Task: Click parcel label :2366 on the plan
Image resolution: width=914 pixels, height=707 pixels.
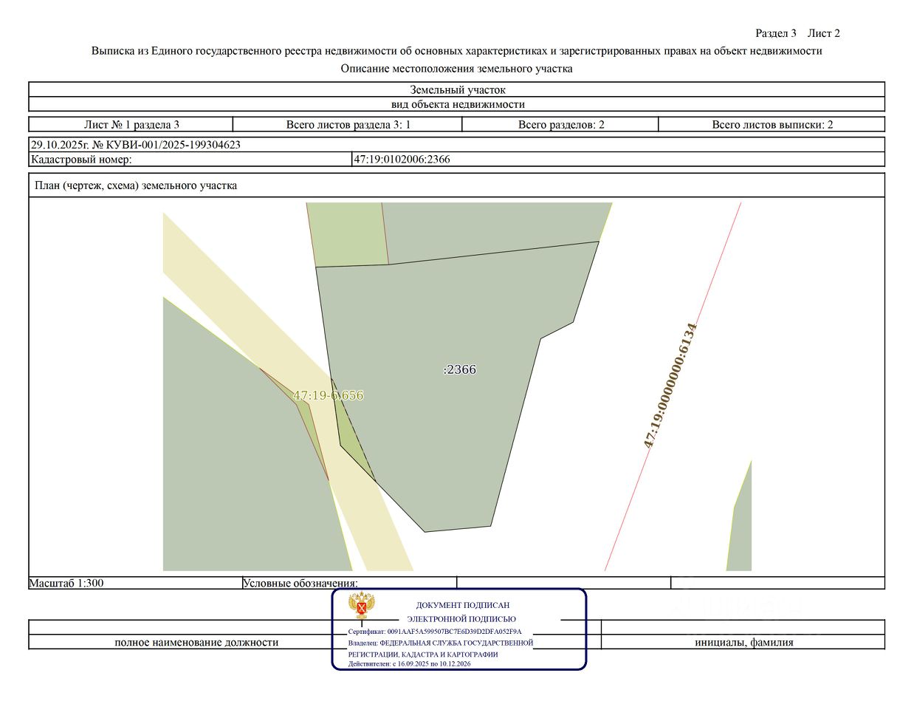Action: point(460,369)
